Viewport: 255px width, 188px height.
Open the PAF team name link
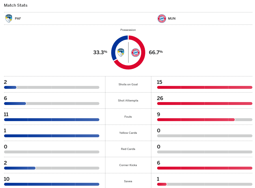point(18,19)
